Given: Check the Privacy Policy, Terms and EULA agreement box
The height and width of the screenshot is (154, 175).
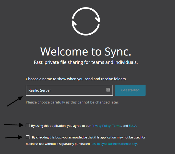Looking at the screenshot, I should pyautogui.click(x=27, y=126).
